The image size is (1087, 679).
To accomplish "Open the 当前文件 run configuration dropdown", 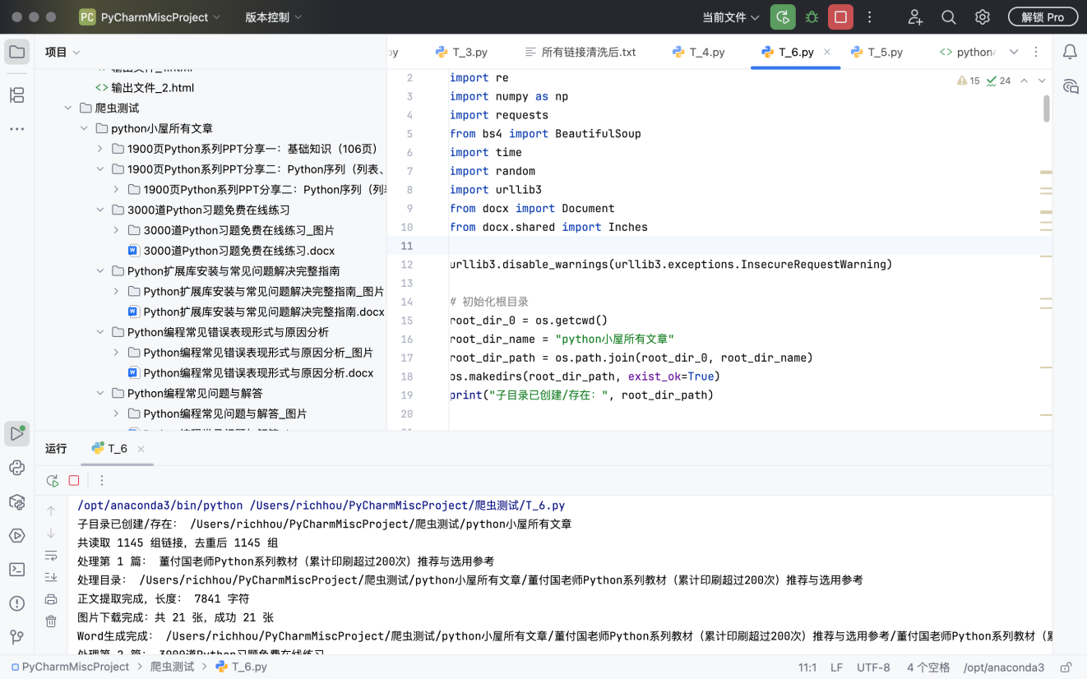I will coord(730,17).
